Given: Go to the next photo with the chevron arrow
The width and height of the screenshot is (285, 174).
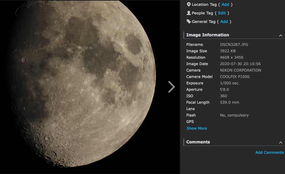Looking at the screenshot, I should tap(171, 87).
